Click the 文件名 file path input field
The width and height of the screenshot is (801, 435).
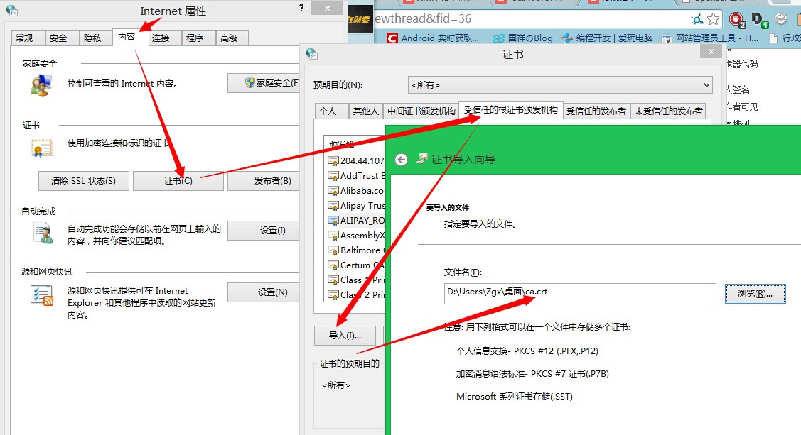click(579, 293)
